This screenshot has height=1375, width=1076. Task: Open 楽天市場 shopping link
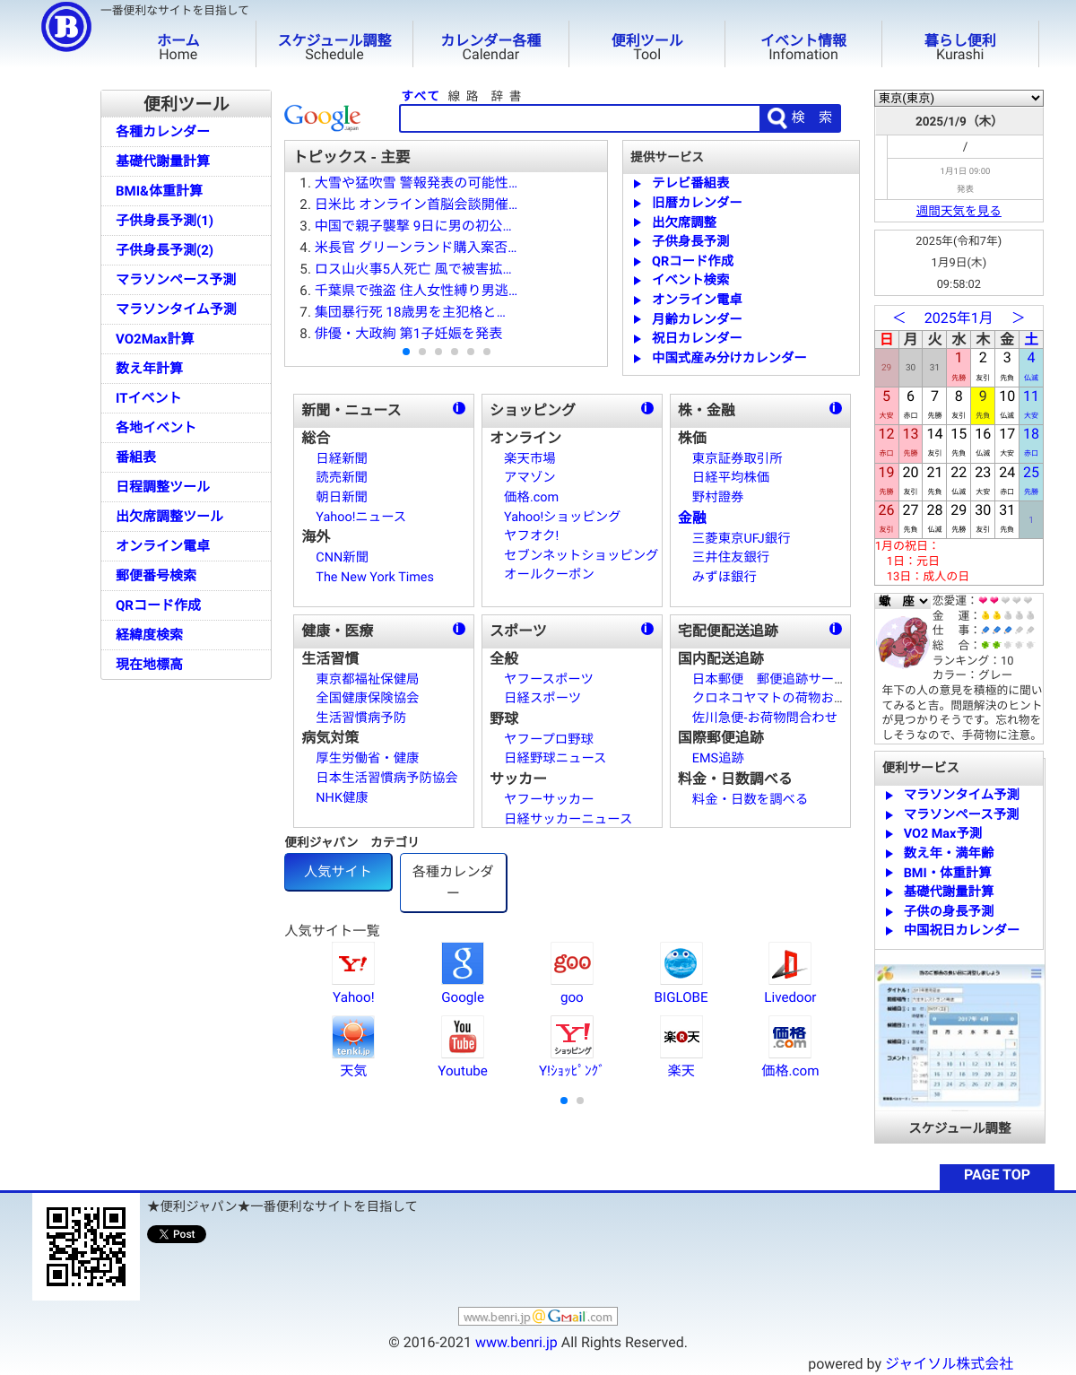point(530,458)
